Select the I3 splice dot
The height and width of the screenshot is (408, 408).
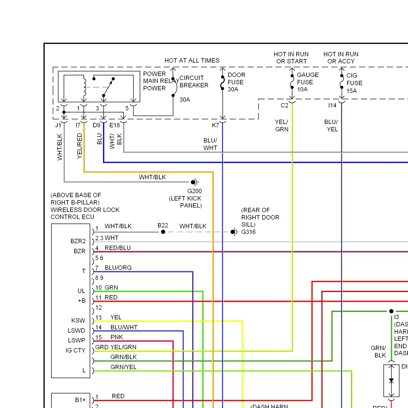[x=391, y=311]
